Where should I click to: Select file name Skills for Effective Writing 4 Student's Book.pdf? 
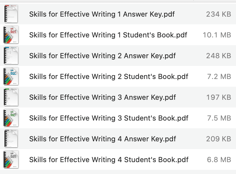(109, 159)
